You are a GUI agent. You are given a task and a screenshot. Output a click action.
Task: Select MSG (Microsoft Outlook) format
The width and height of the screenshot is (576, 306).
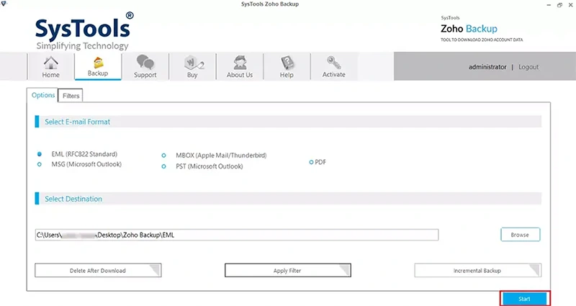[40, 164]
